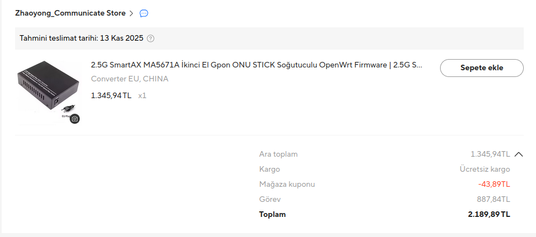Click the x1 quantity indicator
The width and height of the screenshot is (536, 237).
click(x=142, y=95)
